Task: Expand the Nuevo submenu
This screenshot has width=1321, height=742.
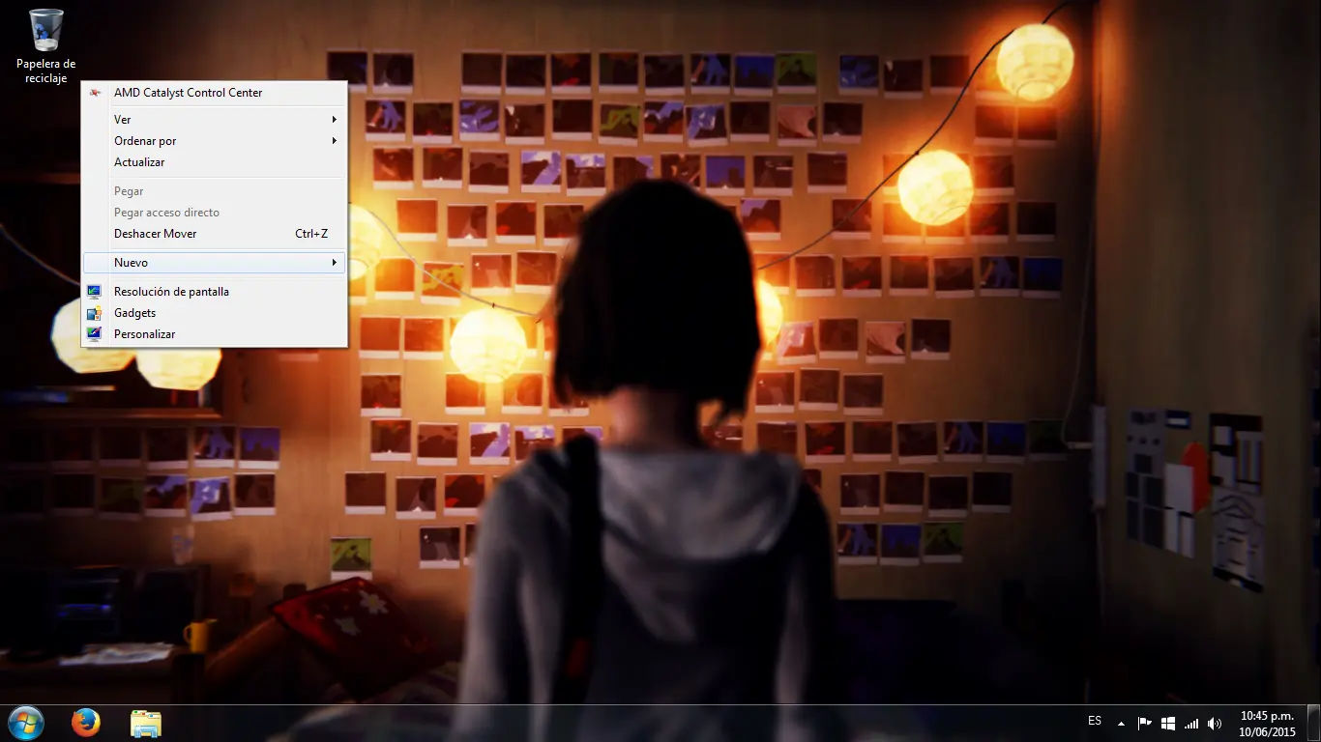Action: click(x=215, y=263)
